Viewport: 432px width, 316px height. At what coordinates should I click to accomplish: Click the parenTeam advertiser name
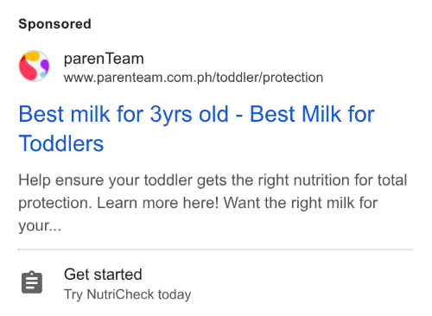(x=104, y=59)
